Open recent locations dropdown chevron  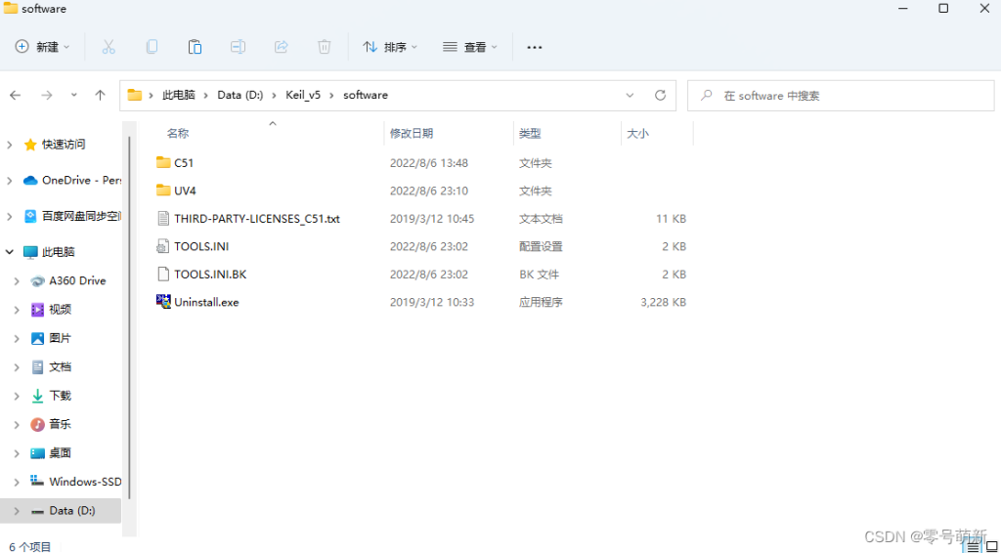click(74, 95)
